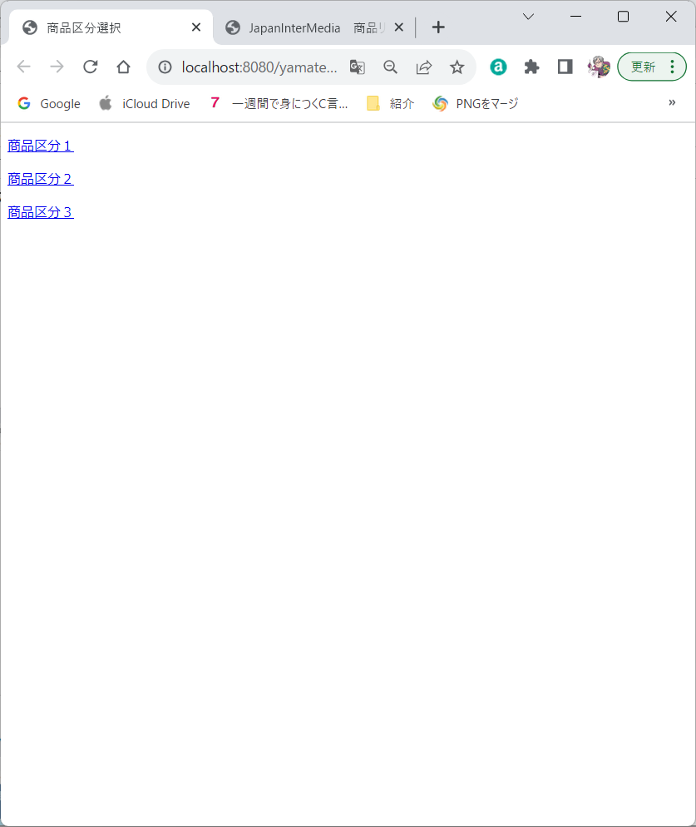Image resolution: width=696 pixels, height=827 pixels.
Task: Open the green 'a' extension
Action: click(498, 67)
